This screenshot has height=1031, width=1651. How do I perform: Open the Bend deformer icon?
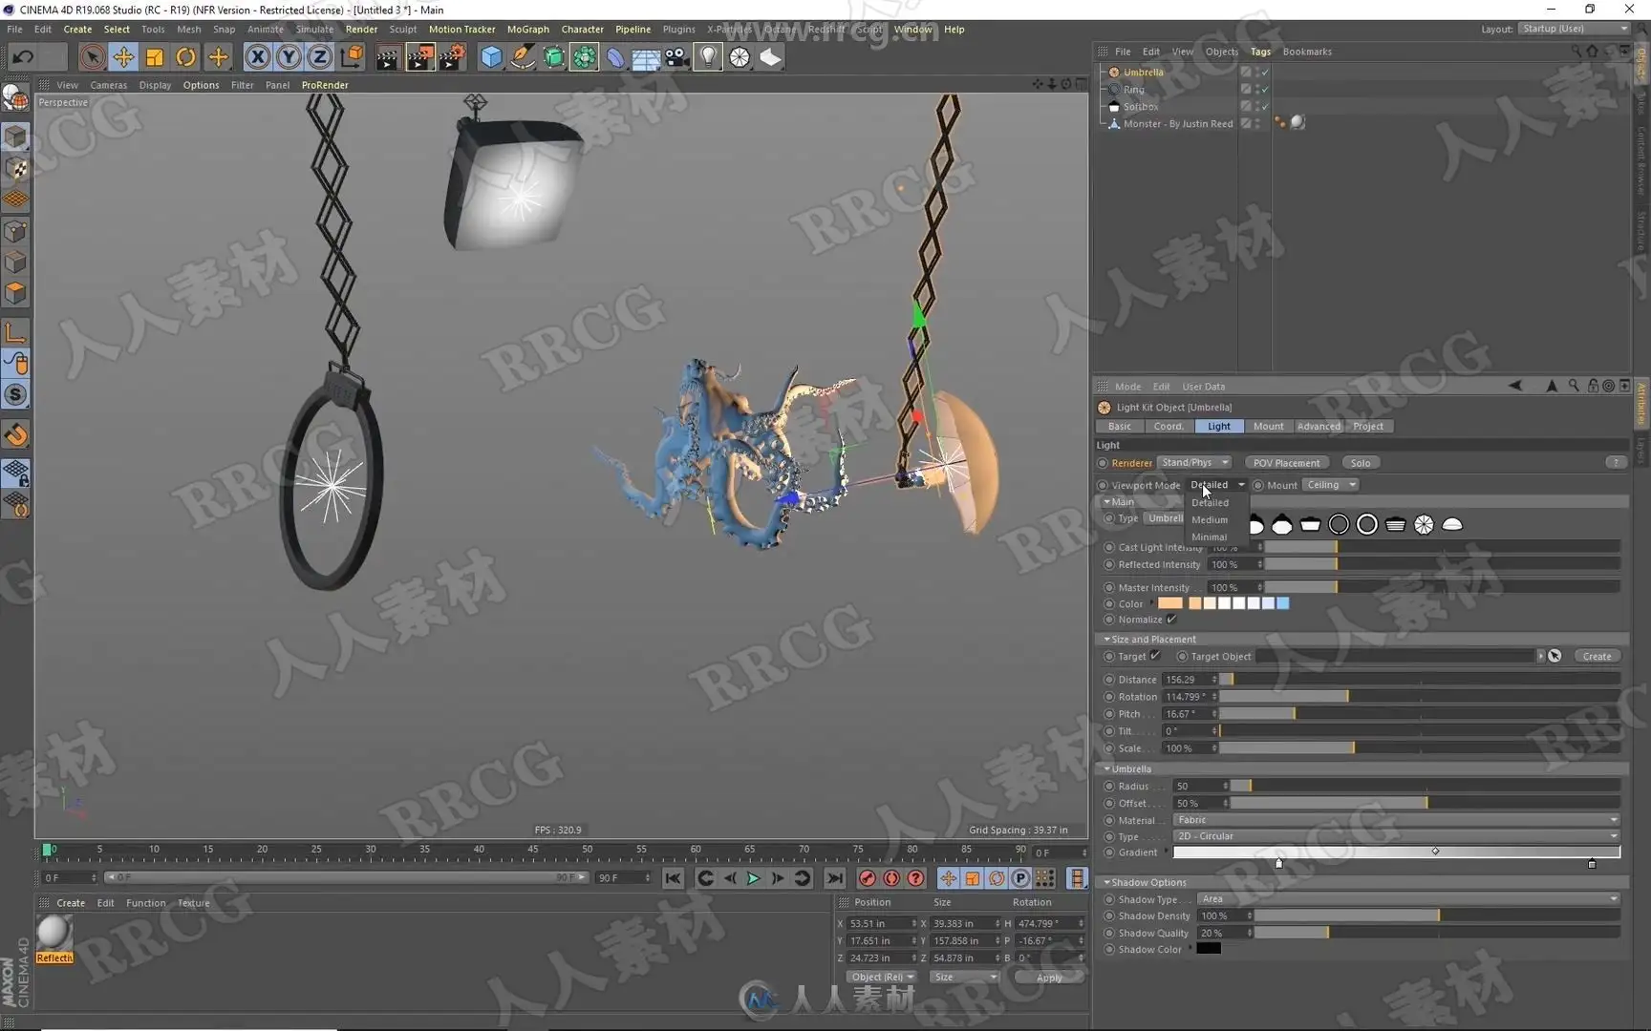coord(616,57)
